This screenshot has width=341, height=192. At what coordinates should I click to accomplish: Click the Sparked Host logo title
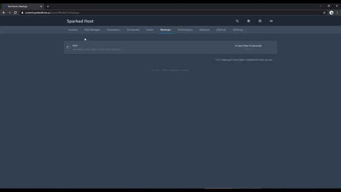pyautogui.click(x=80, y=21)
